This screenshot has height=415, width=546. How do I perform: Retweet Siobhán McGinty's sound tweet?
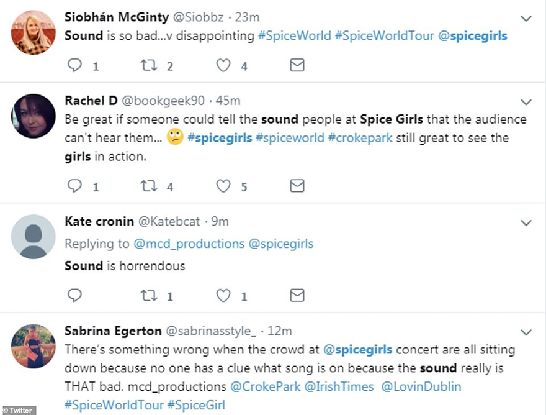[149, 65]
